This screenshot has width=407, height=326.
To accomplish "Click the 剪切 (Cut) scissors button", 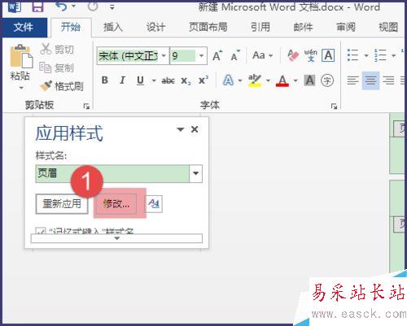I will coord(57,50).
